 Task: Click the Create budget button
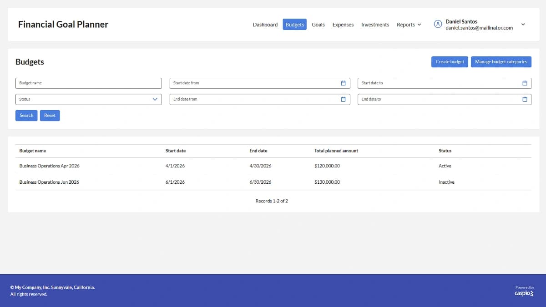(450, 62)
